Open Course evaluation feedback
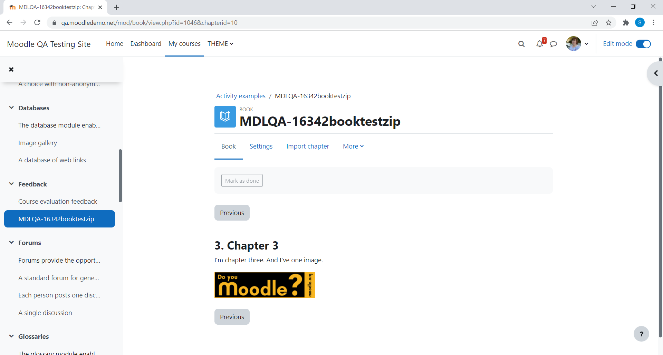This screenshot has height=355, width=663. (x=58, y=201)
